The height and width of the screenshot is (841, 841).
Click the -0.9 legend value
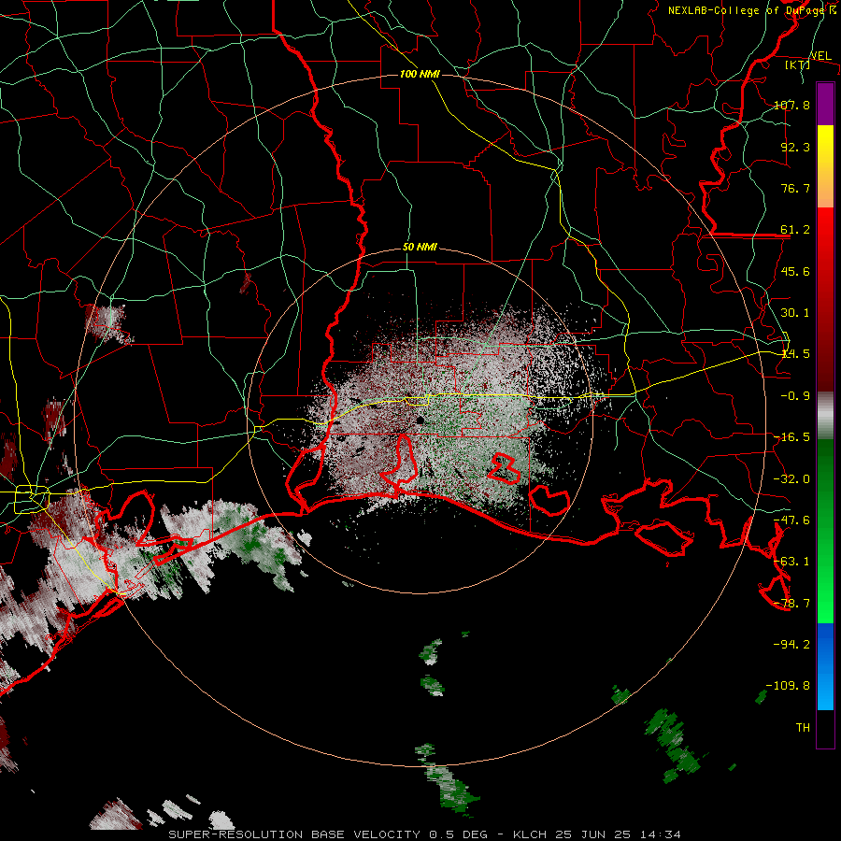(x=795, y=396)
